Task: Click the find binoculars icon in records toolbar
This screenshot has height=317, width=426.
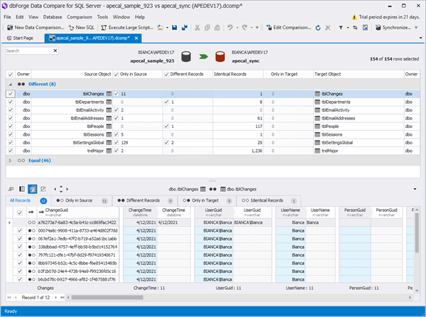Action: click(x=11, y=189)
